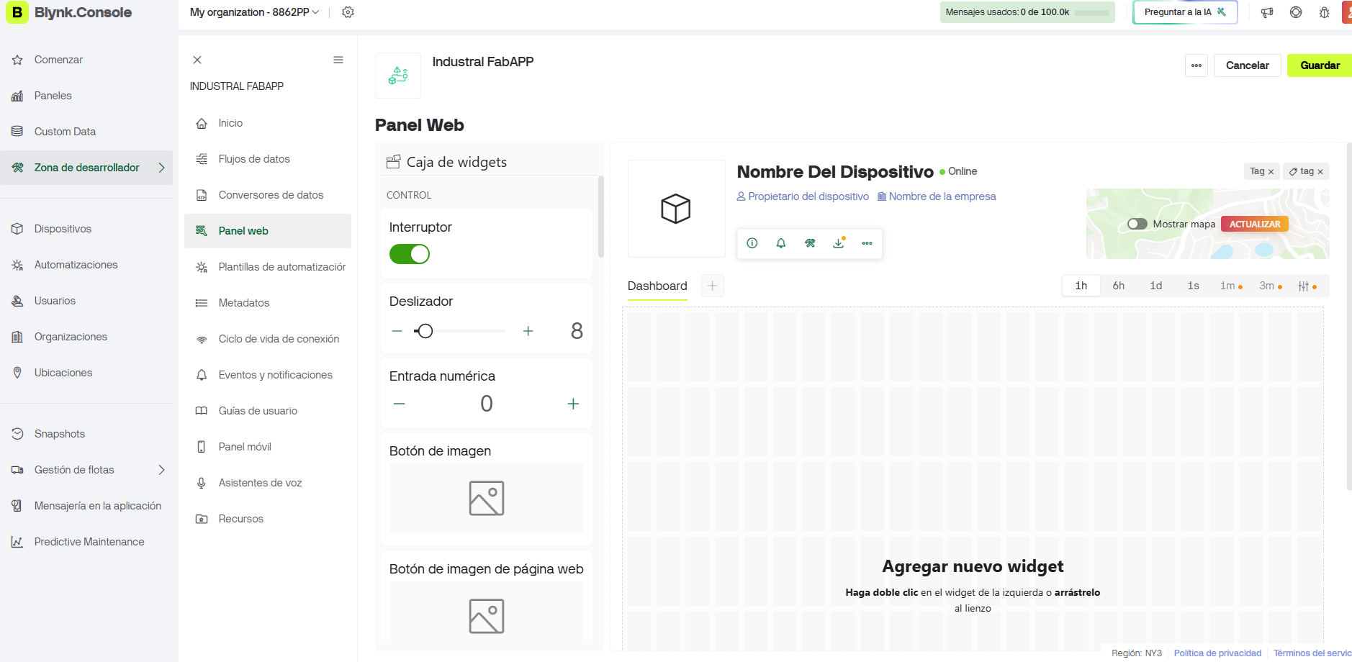Toggle the Interruptor switch off
This screenshot has width=1352, height=662.
click(x=410, y=254)
